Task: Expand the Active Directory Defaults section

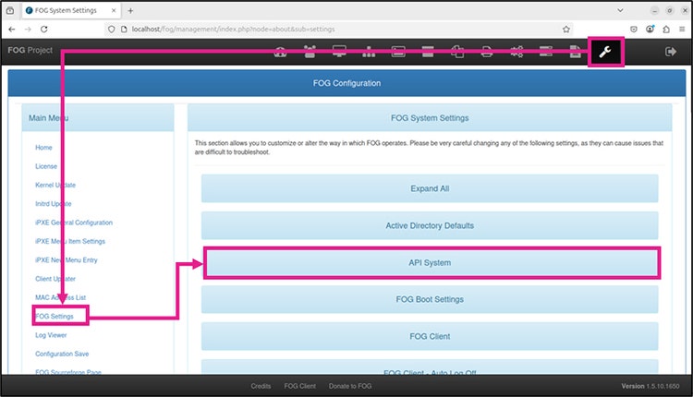Action: (x=430, y=225)
